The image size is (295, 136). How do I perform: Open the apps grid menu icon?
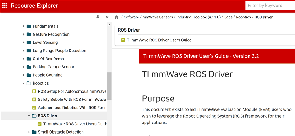[5, 6]
